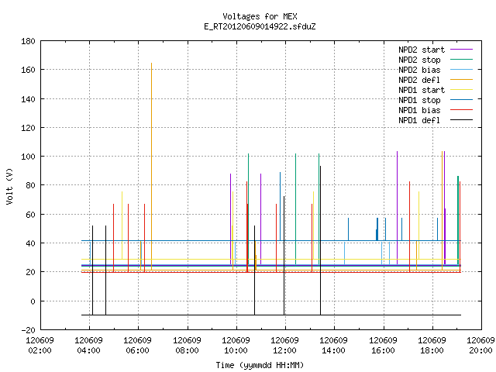Click the x-axis tick label 120609 12:00
The width and height of the screenshot is (496, 372).
(x=285, y=346)
